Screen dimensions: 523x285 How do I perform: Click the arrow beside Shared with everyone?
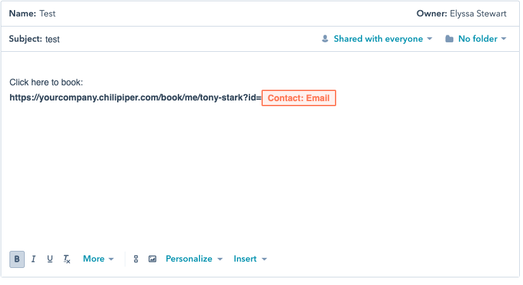click(429, 39)
